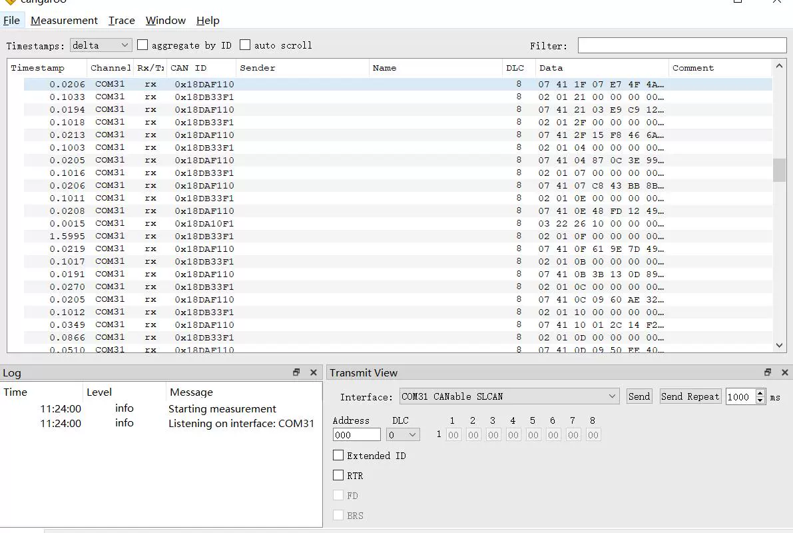Click the Address input field
The width and height of the screenshot is (793, 533).
[x=356, y=435]
